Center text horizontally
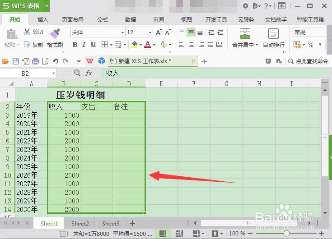332x239 pixels. coord(192,45)
